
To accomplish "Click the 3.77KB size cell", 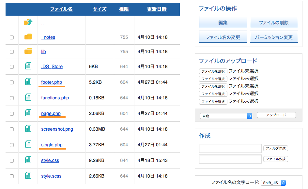I will [97, 145].
